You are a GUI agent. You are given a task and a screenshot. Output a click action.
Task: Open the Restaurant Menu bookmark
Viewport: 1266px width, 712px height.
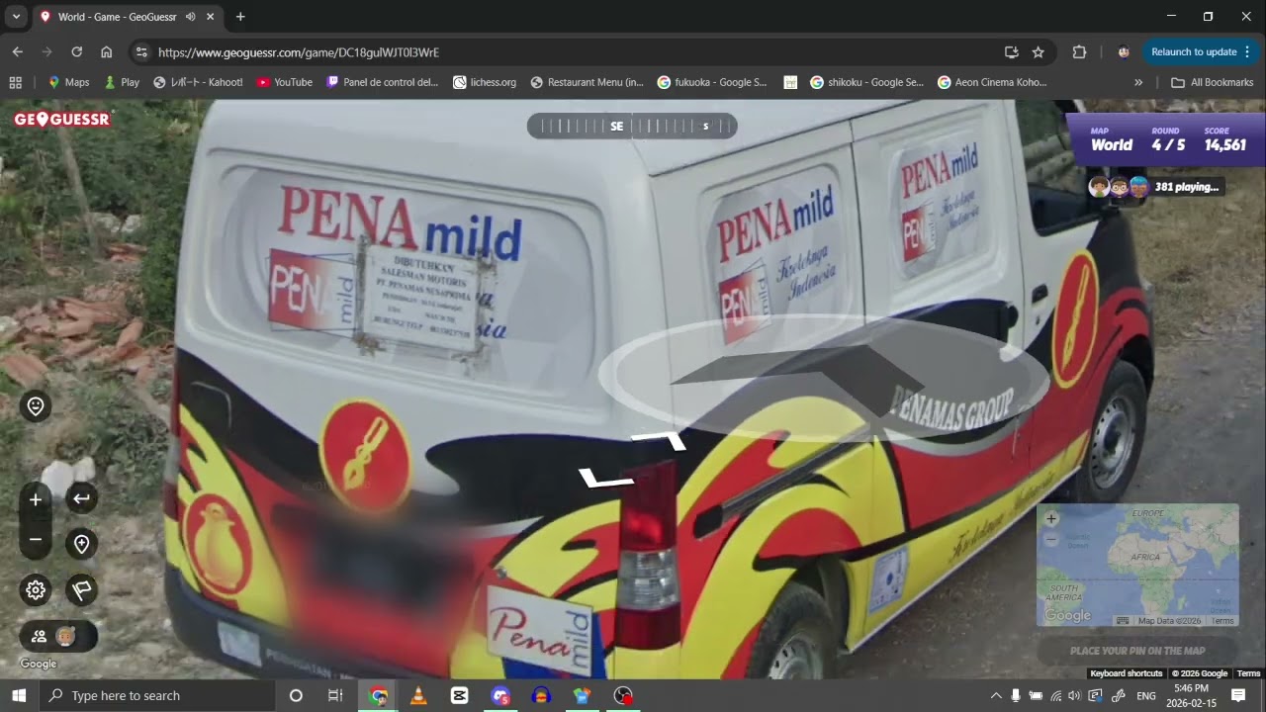588,82
